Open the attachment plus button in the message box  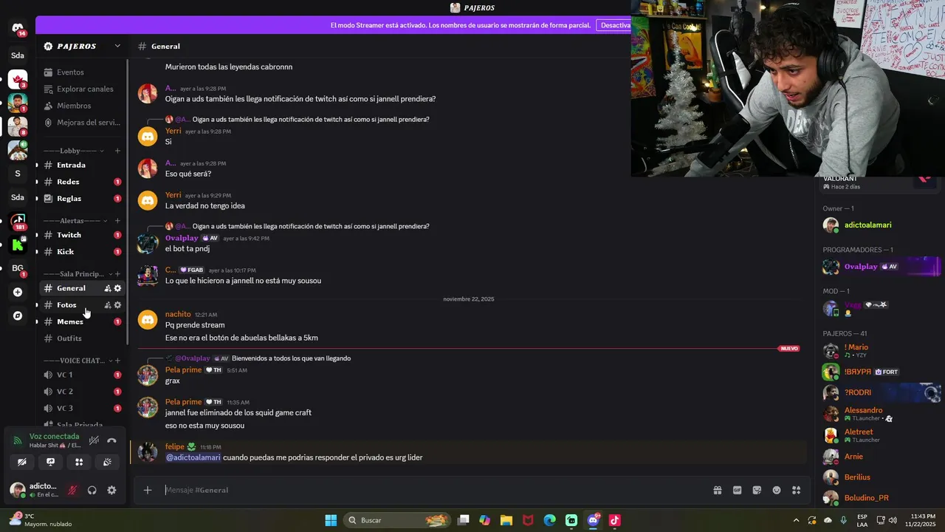click(148, 490)
